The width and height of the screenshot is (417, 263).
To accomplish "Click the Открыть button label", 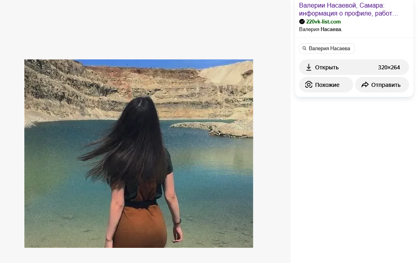I will 327,67.
